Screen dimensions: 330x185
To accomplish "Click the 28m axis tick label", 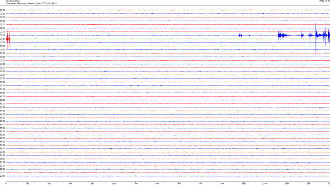I will (308, 184).
